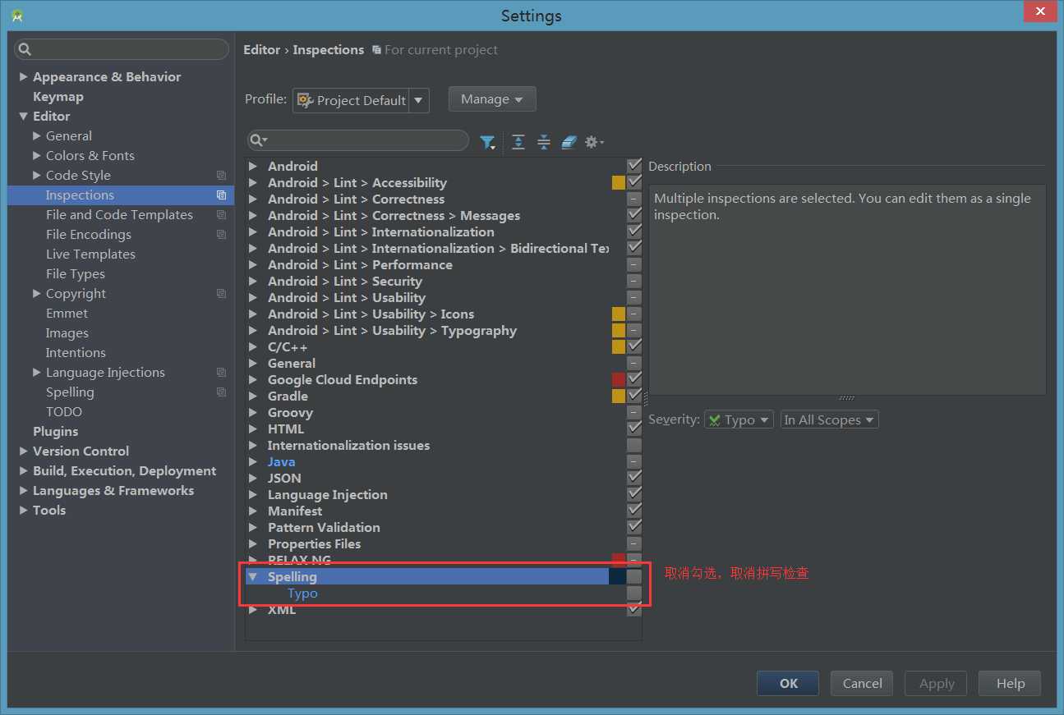Open Live Templates settings page
Image resolution: width=1064 pixels, height=715 pixels.
point(90,254)
